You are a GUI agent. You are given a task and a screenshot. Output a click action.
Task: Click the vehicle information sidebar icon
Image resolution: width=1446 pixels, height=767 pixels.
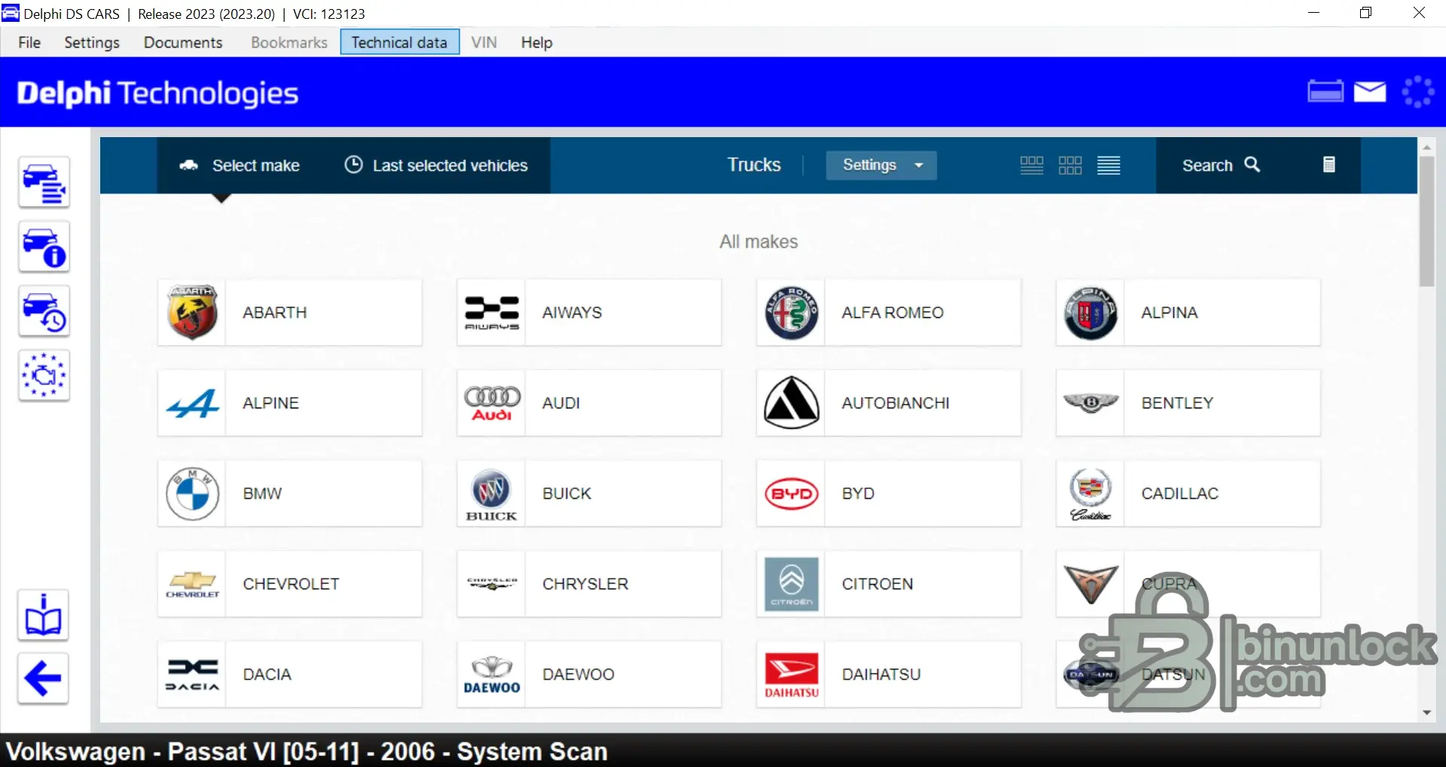44,247
